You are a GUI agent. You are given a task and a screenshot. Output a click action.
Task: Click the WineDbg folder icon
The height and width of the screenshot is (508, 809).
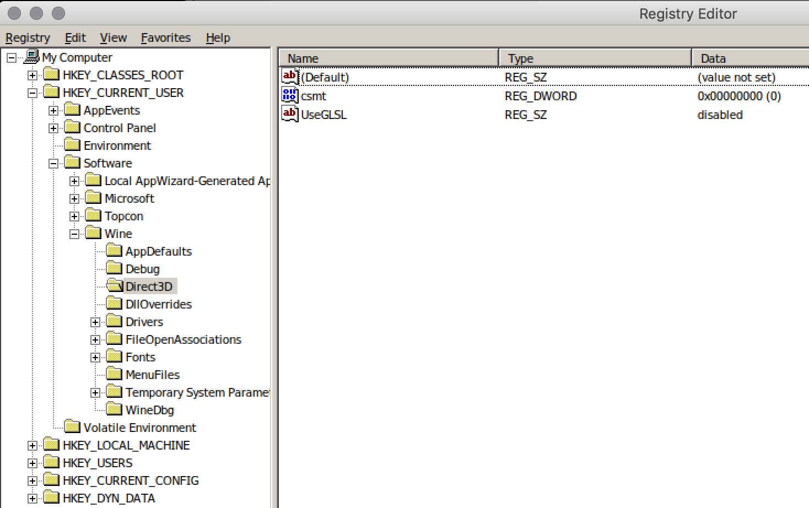coord(114,409)
